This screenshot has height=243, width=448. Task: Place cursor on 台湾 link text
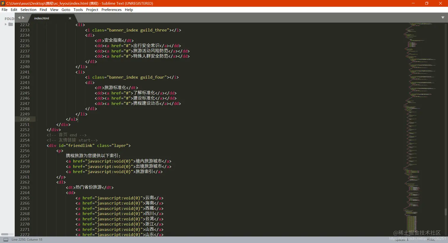pos(150,219)
